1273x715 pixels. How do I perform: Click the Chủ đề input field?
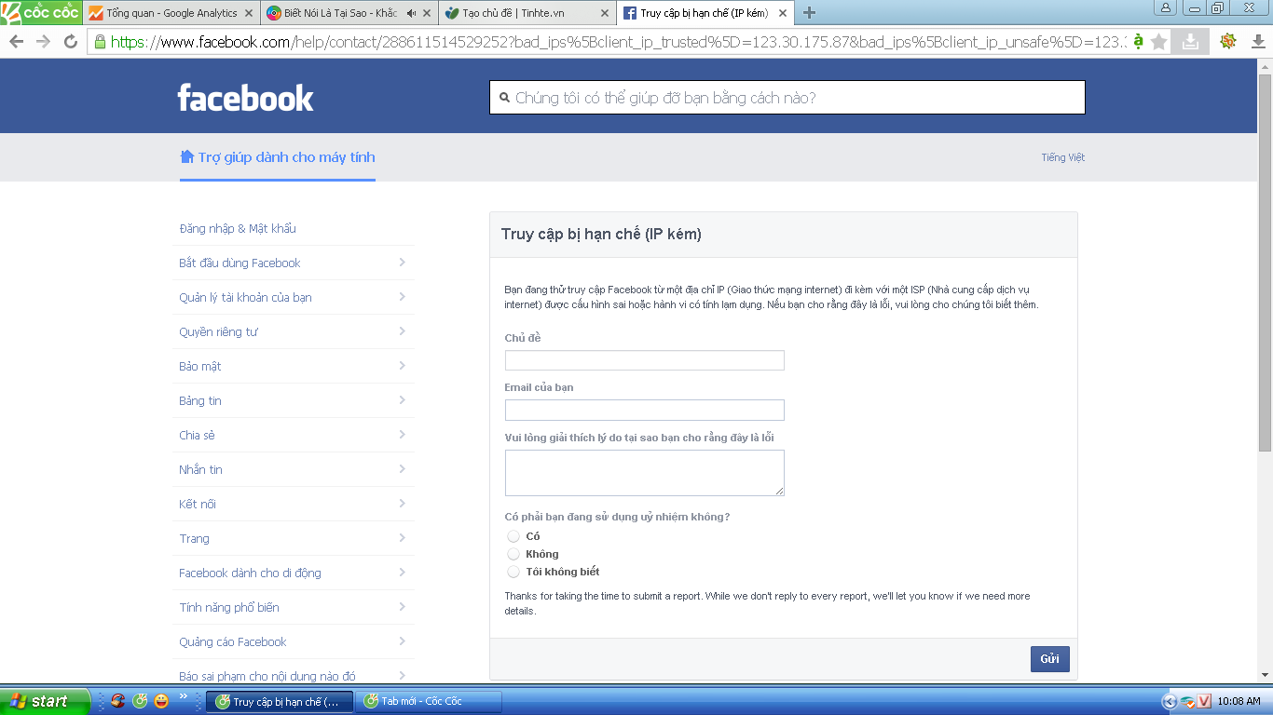(x=645, y=360)
